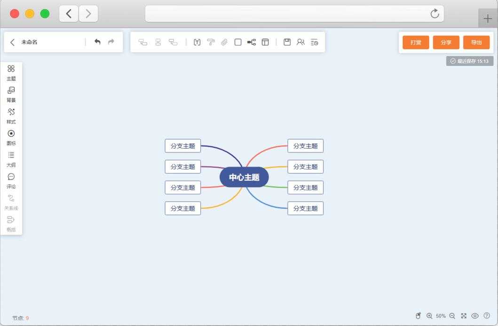Open the 大纲 outline view
This screenshot has height=326, width=498.
coord(11,159)
